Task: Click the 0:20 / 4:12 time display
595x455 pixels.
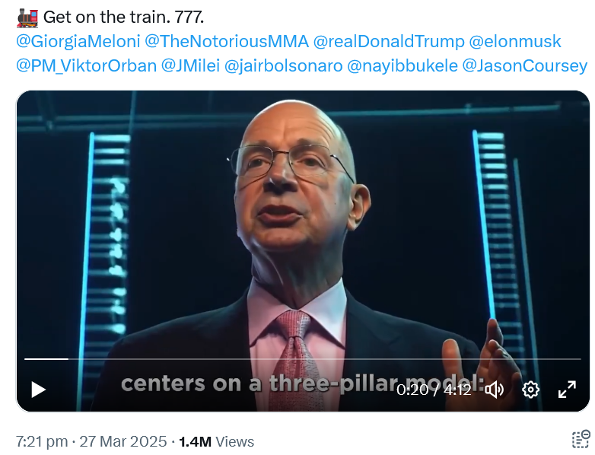Action: point(434,390)
